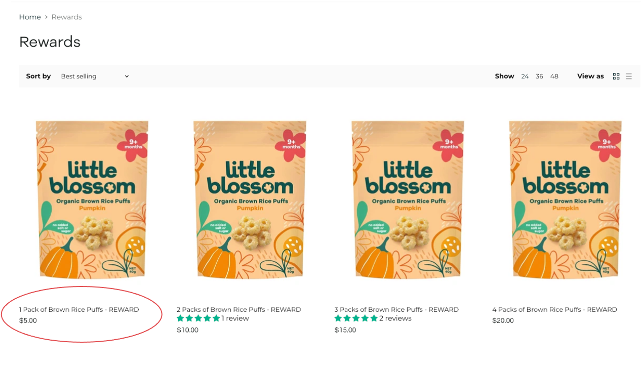Click fourth product pouch image
The height and width of the screenshot is (367, 641).
(x=565, y=199)
